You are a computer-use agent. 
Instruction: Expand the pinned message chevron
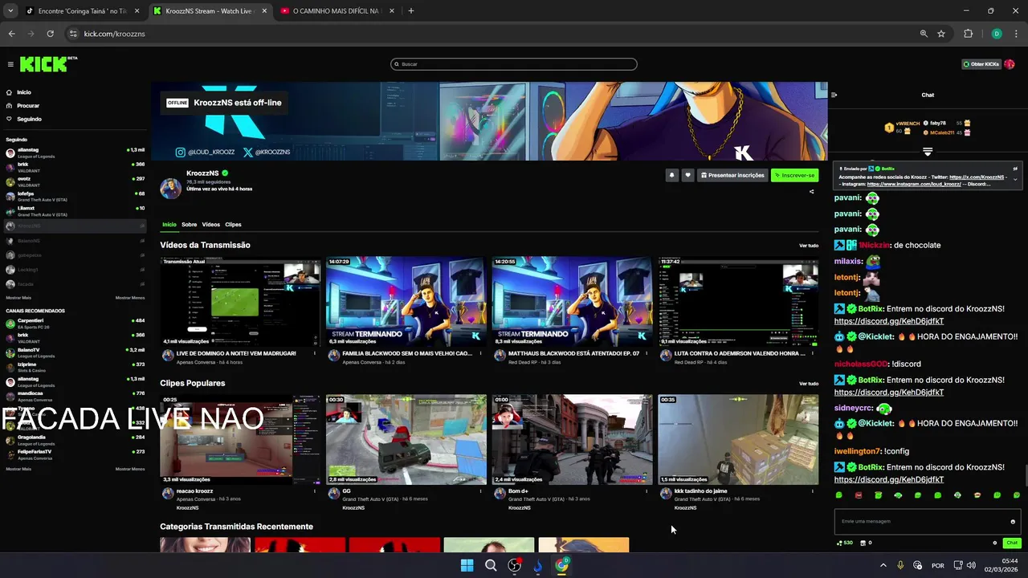(x=1015, y=180)
